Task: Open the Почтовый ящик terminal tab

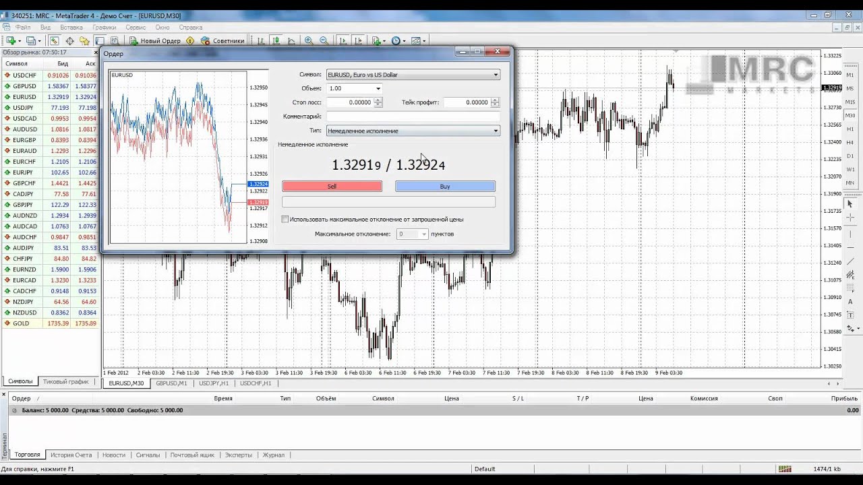Action: point(192,455)
